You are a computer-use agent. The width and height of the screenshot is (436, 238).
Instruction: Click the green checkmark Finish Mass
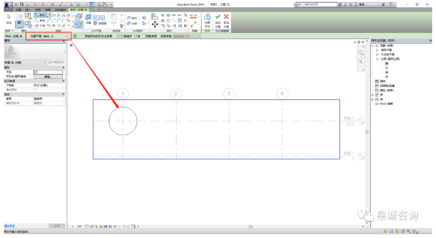coord(218,17)
